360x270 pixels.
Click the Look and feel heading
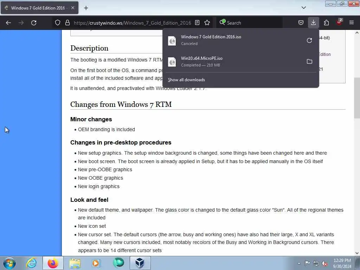click(89, 200)
